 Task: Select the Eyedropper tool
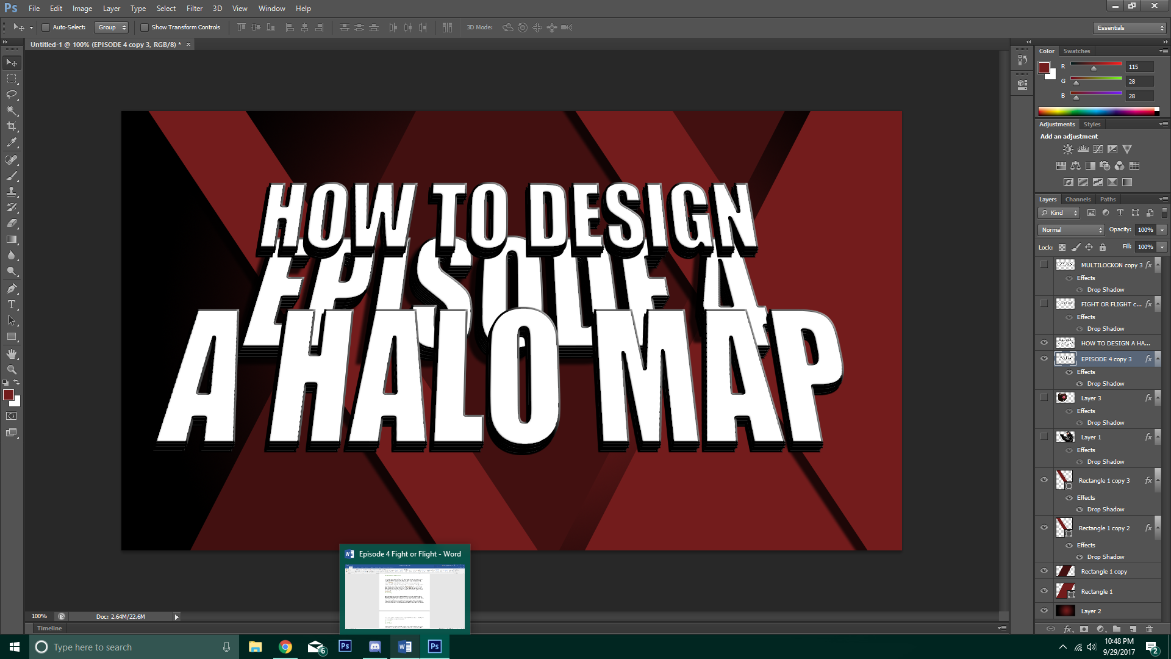[x=12, y=143]
